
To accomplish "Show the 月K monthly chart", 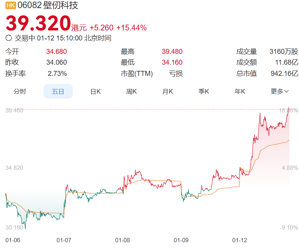I will 168,91.
